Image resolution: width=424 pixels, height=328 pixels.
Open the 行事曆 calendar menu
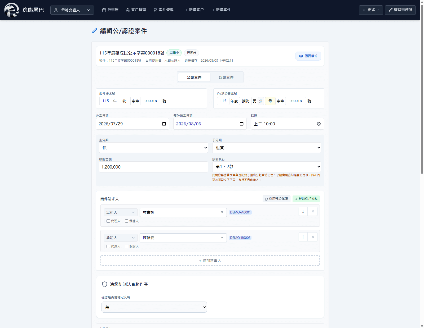[110, 10]
